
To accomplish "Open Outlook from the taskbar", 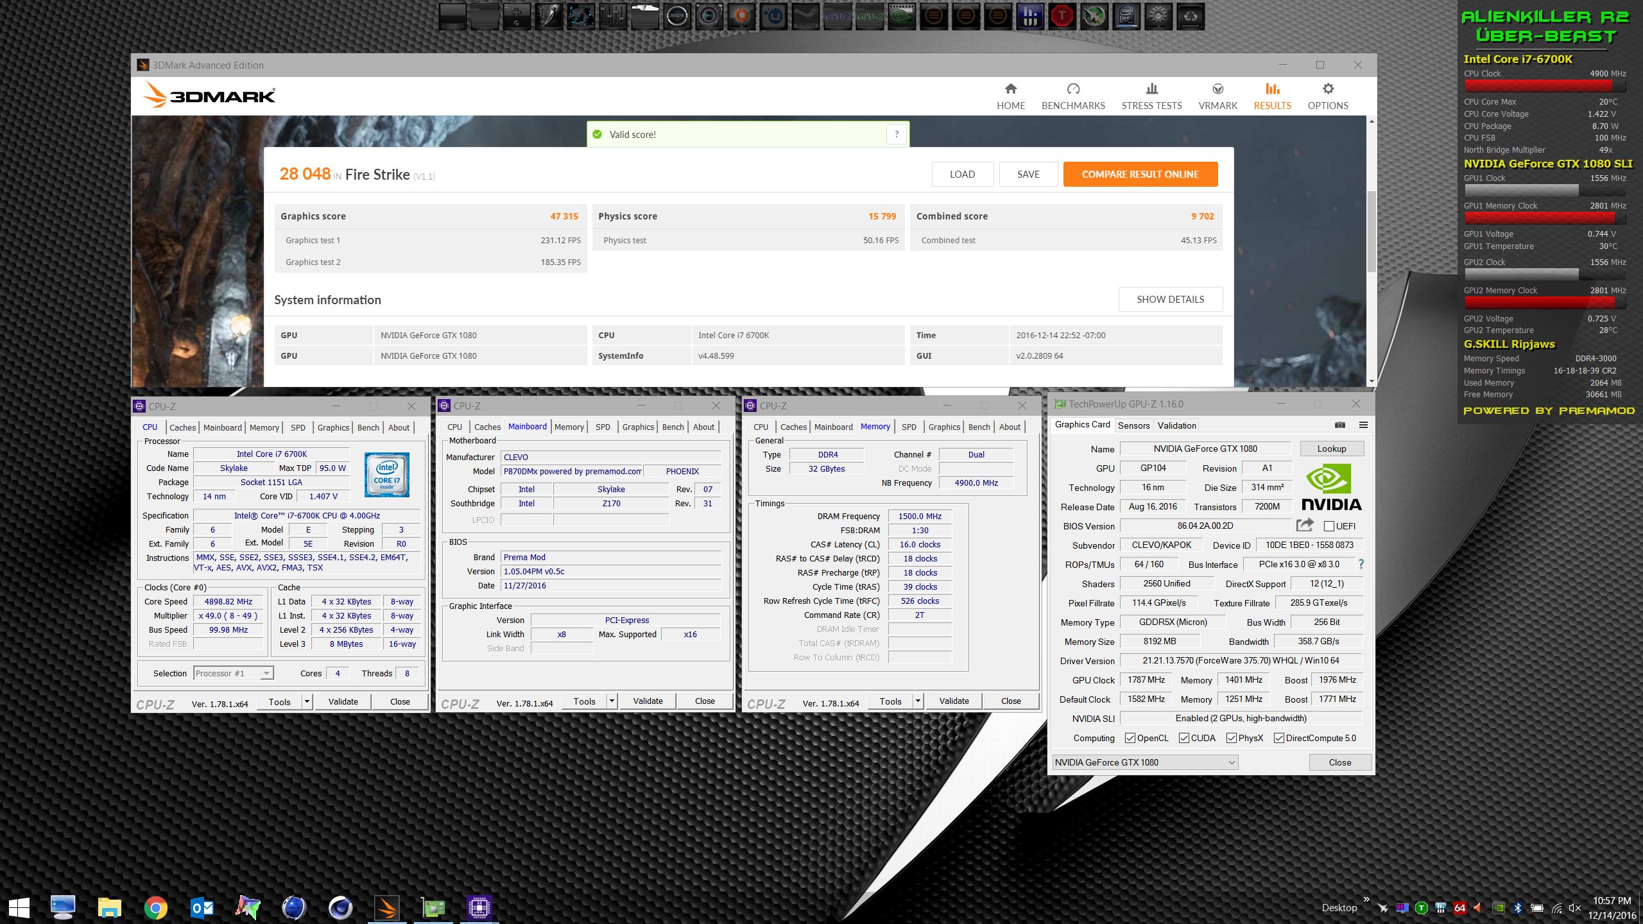I will (202, 907).
